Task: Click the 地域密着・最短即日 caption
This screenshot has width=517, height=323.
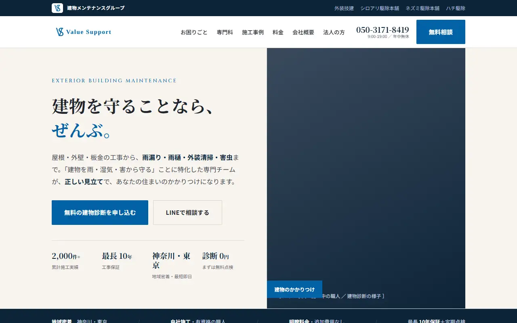Action: coord(172,277)
